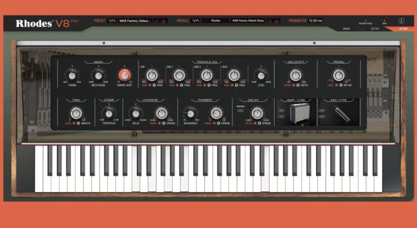Screen dimensions: 417x228
Task: Toggle the Delay PINGPONG button
Action: [240, 111]
